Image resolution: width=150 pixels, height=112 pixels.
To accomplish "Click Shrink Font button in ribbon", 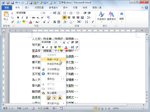I will [x=48, y=22].
